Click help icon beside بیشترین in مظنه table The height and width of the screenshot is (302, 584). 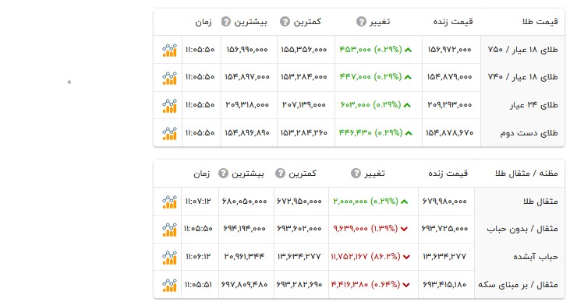click(x=223, y=174)
